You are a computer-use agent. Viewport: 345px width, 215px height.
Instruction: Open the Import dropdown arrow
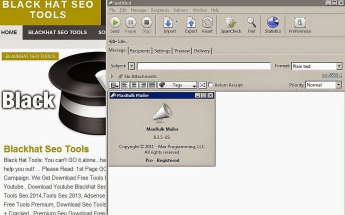[176, 21]
